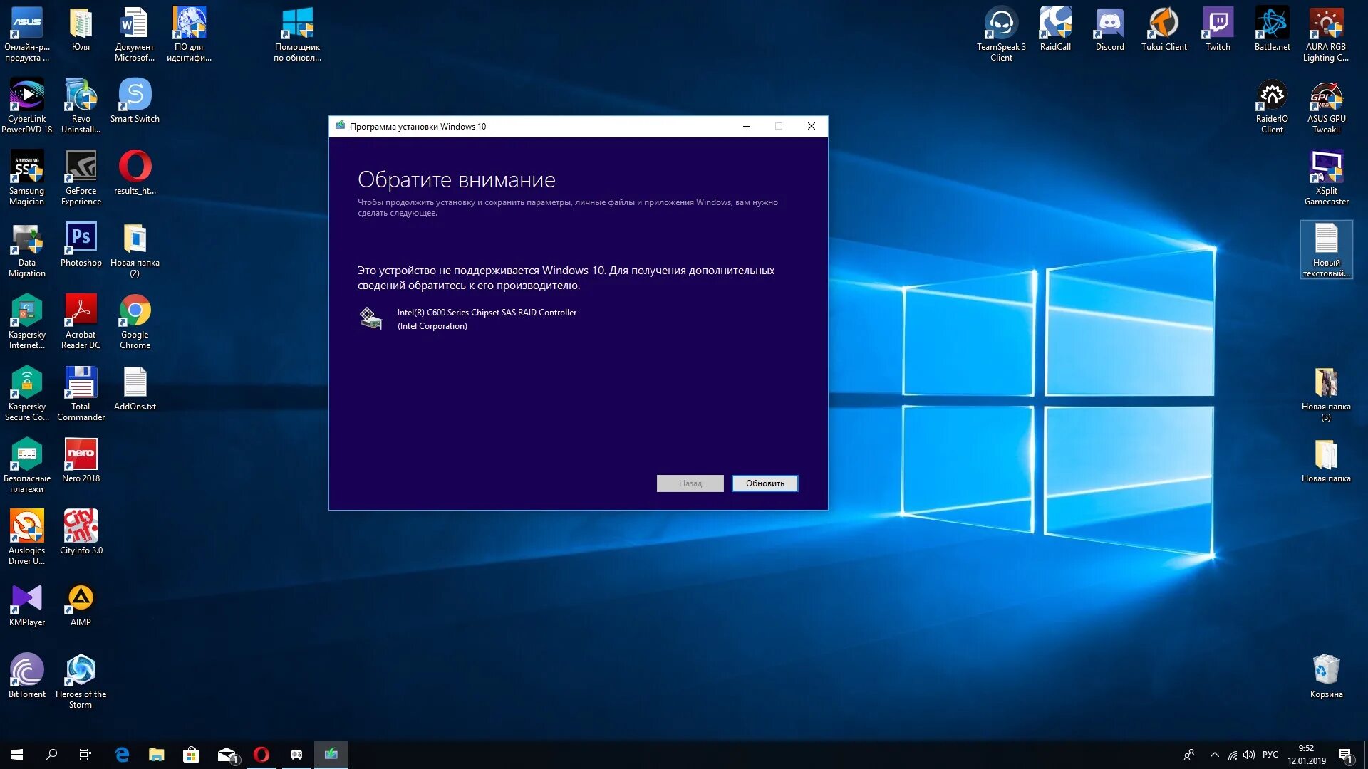This screenshot has height=769, width=1368.
Task: Click the Intel C600 RAID controller icon
Action: point(370,318)
